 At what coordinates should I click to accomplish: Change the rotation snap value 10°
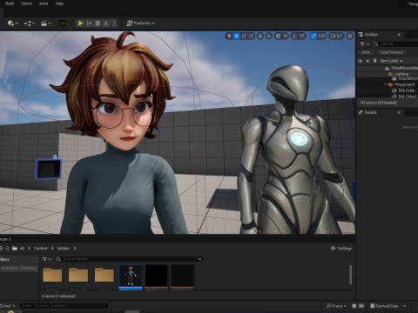(302, 36)
